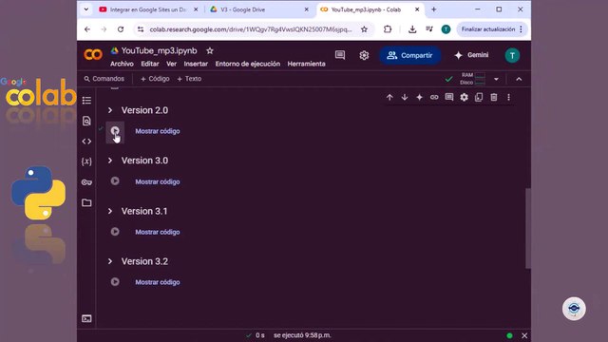Bookmark this page with star icon
Viewport: 608px width, 342px height.
tap(364, 29)
